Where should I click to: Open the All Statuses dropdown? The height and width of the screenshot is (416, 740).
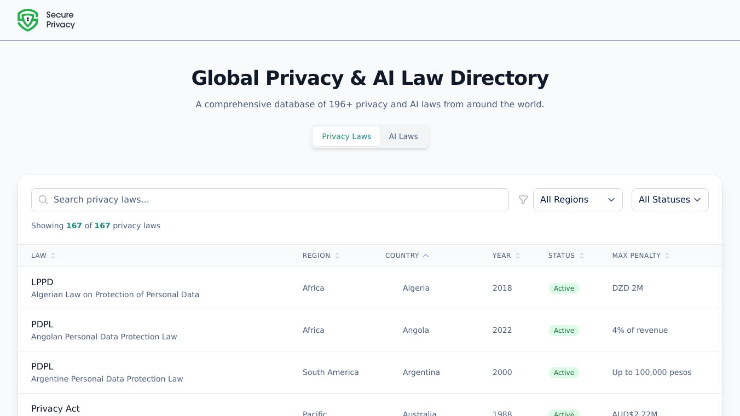click(x=669, y=200)
